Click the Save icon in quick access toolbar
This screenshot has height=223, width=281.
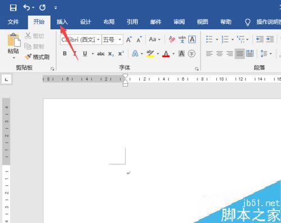click(13, 8)
